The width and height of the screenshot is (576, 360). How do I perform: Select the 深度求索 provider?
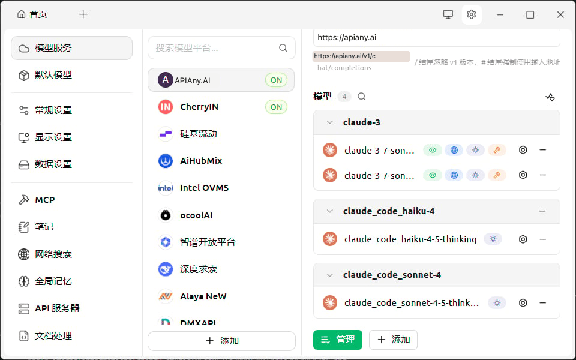click(221, 269)
